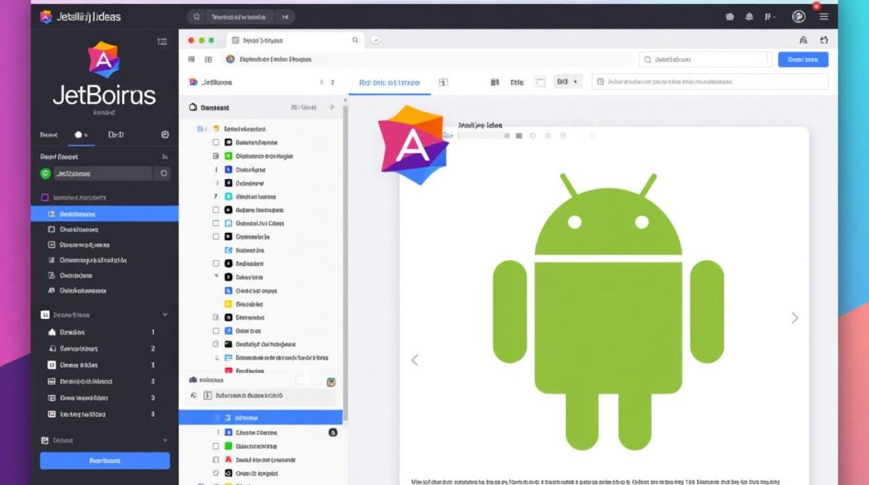Open the user profile avatar icon
The height and width of the screenshot is (485, 869).
tap(799, 17)
